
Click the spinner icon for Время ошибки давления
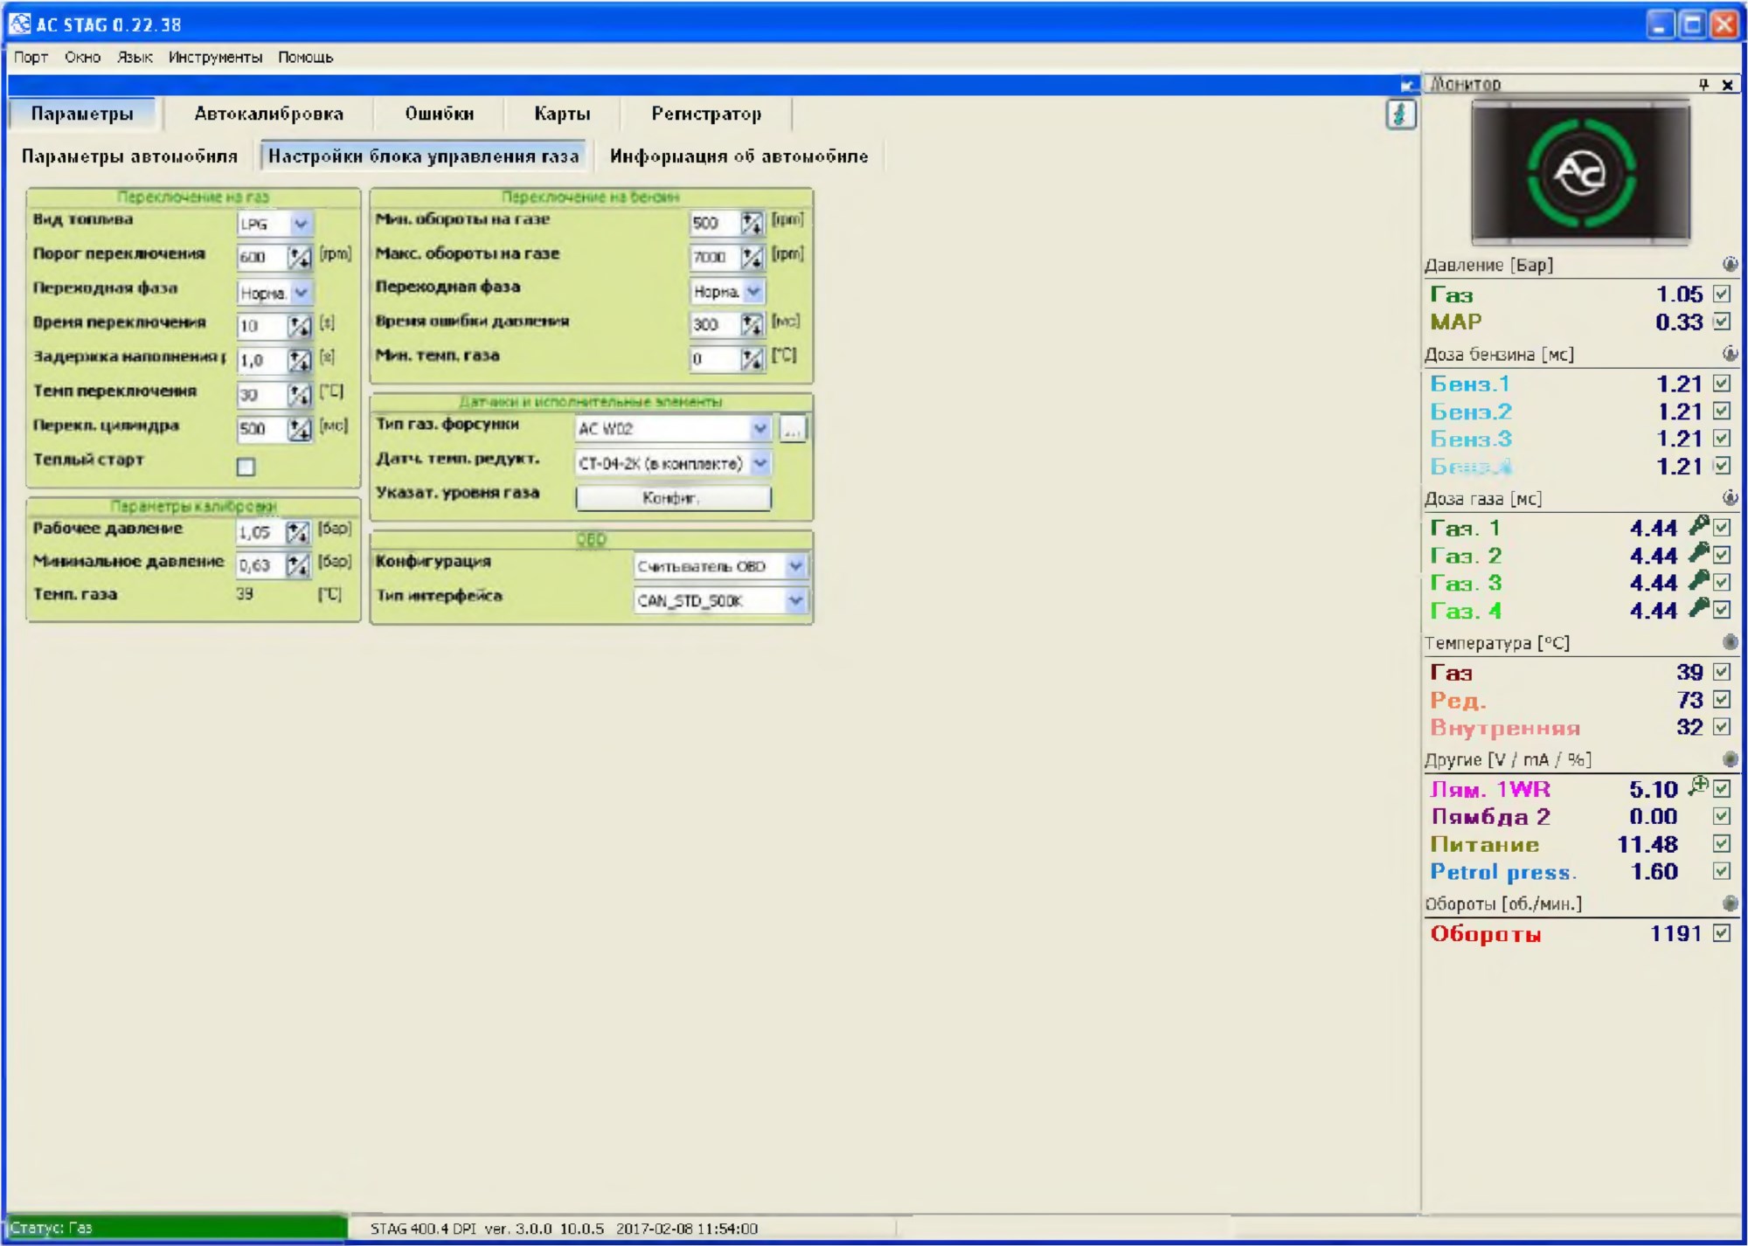[x=752, y=324]
